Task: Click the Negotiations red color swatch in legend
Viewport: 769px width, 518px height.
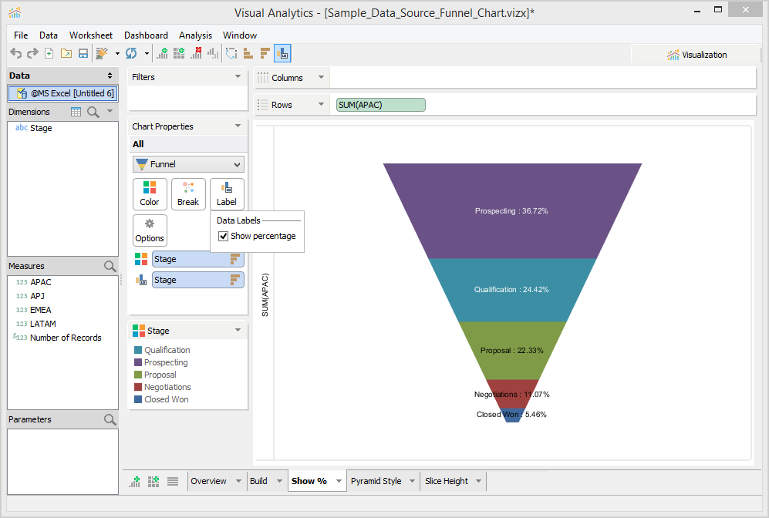Action: pos(138,387)
